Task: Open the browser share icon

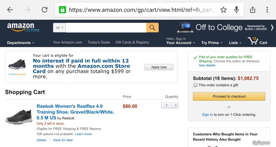Action: [x=253, y=10]
